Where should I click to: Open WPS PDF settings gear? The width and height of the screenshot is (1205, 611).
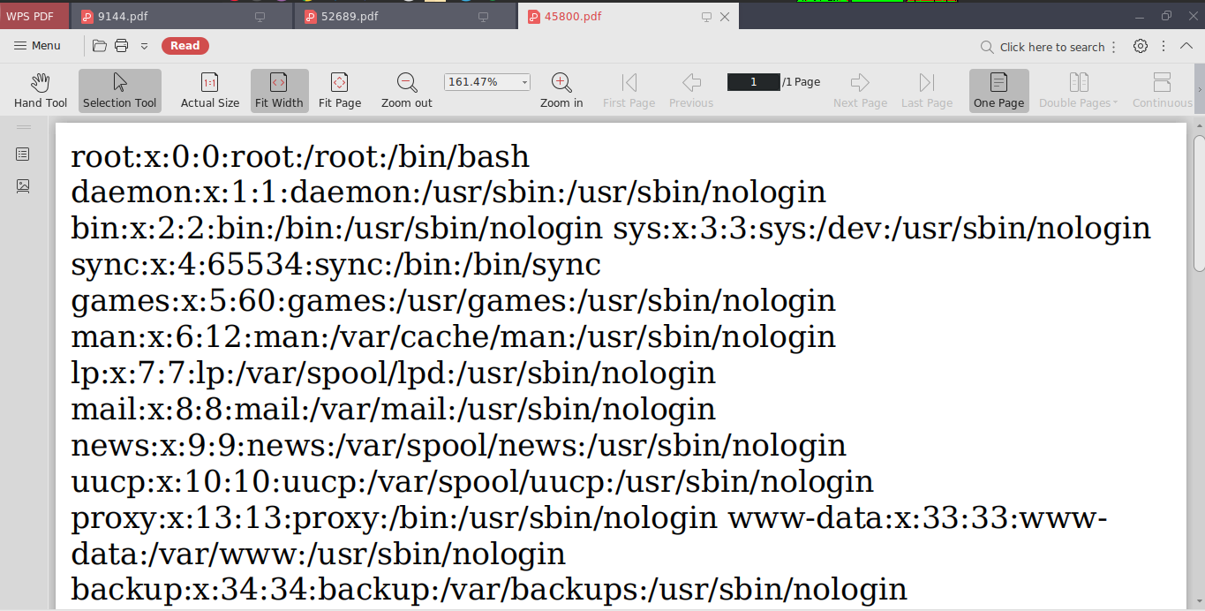(1140, 45)
